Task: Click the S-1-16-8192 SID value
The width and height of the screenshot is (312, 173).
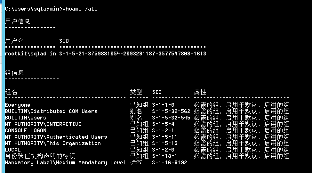Action: tap(170, 162)
